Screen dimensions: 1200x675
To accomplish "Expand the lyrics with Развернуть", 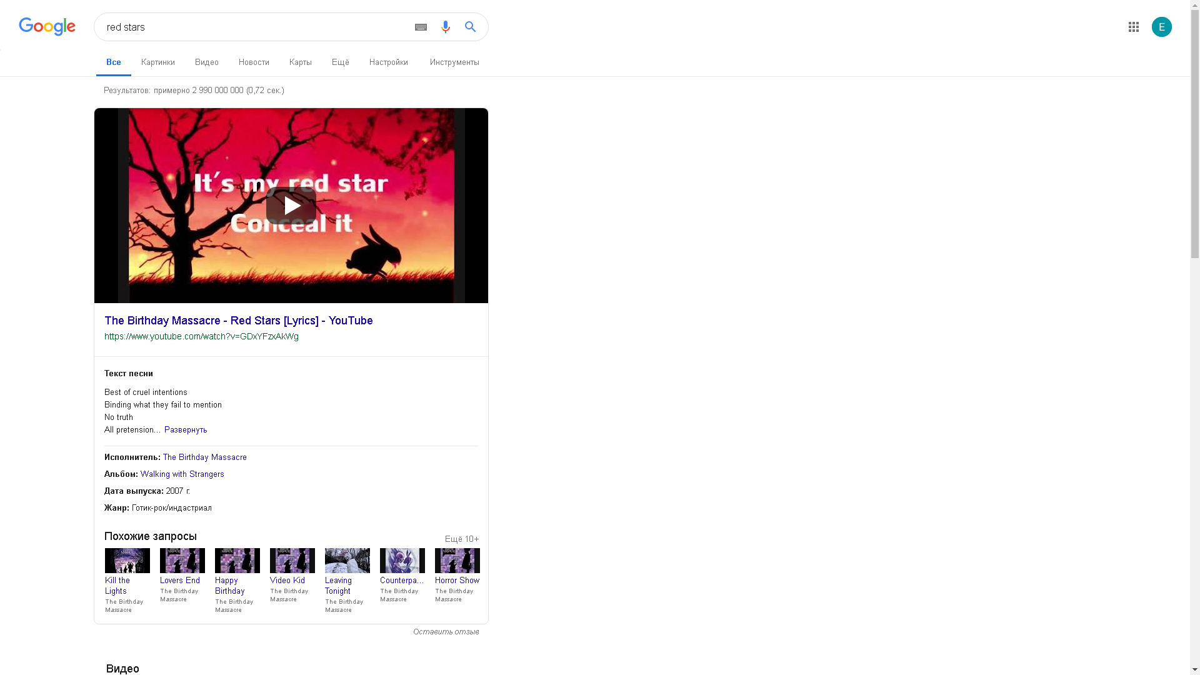I will 186,430.
